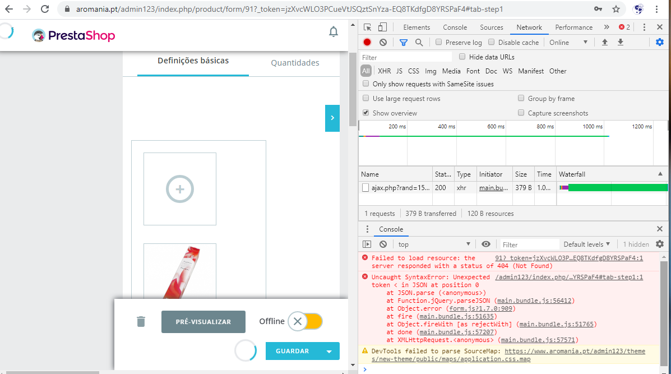Clear console messages icon
Viewport: 671px width, 374px height.
tap(383, 244)
